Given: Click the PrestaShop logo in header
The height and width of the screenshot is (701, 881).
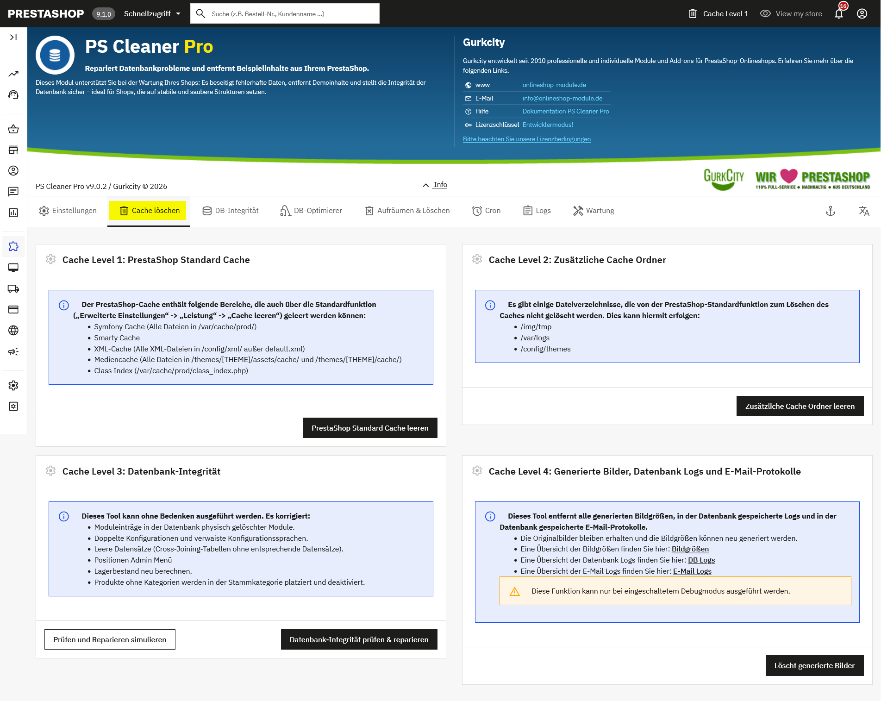Looking at the screenshot, I should [x=46, y=13].
